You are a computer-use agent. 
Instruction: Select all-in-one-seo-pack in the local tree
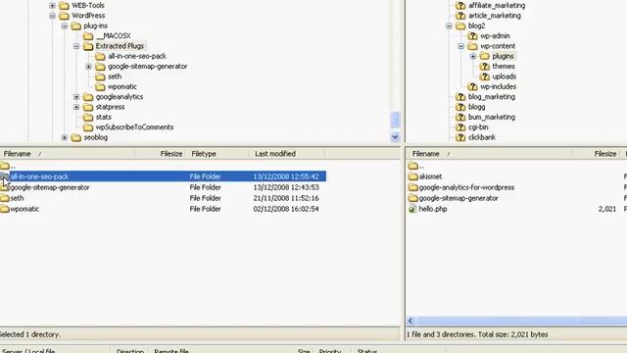coord(137,57)
